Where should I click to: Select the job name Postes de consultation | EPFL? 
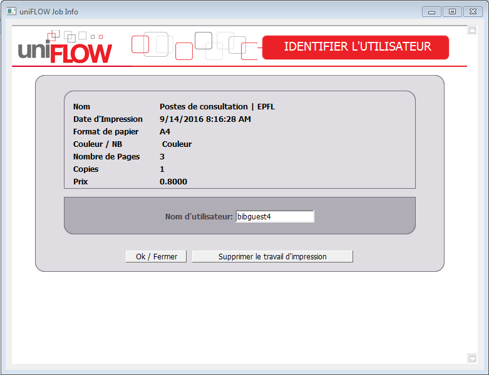(217, 107)
